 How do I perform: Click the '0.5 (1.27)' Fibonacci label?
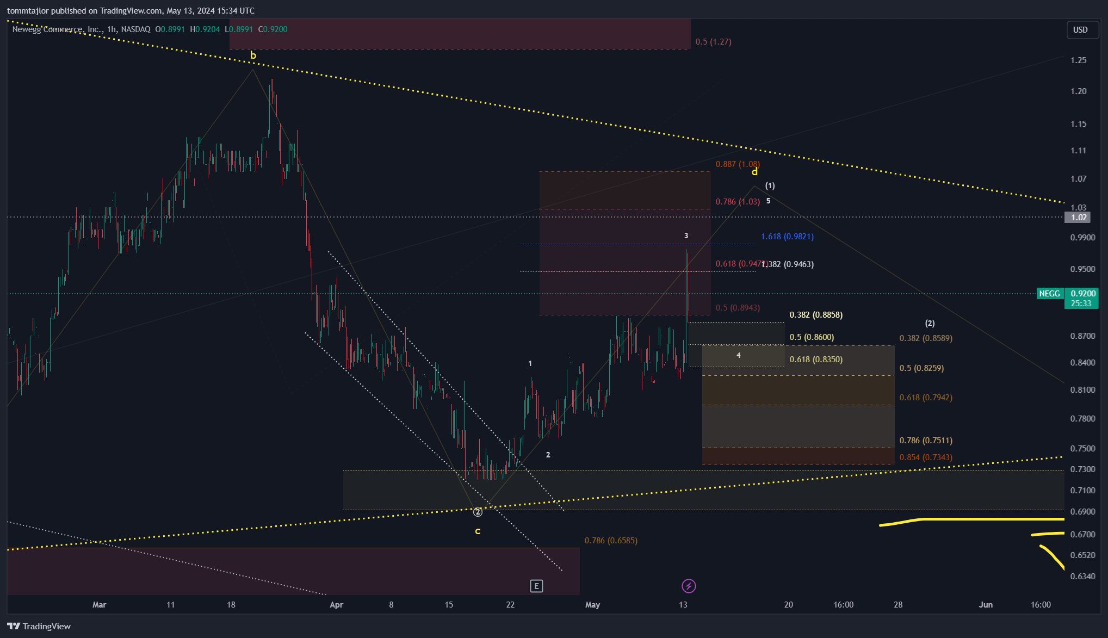(x=713, y=42)
